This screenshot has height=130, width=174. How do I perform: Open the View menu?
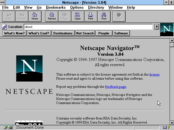point(28,7)
